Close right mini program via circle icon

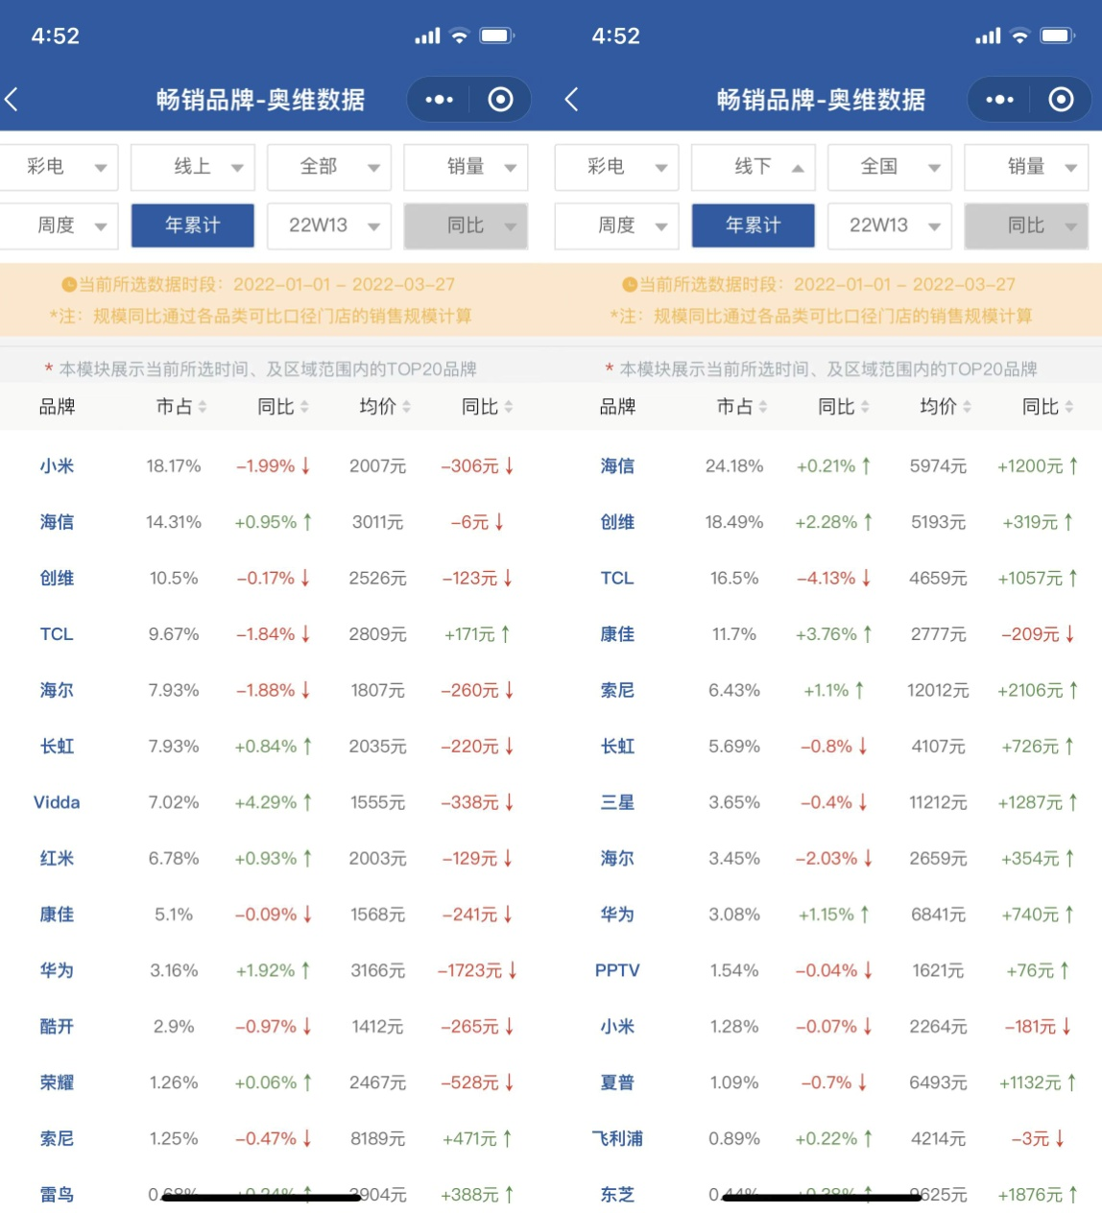click(1061, 99)
